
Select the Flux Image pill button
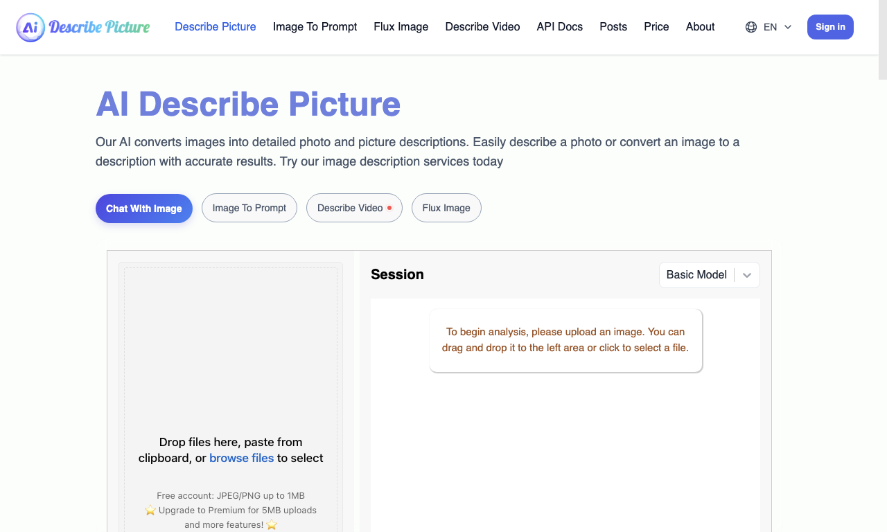pos(446,208)
